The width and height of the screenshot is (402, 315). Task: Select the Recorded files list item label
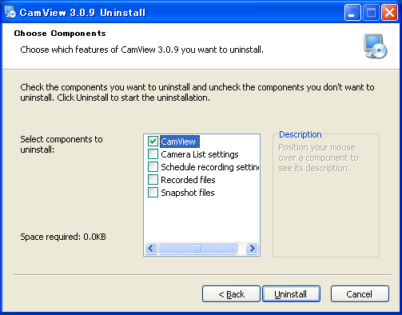tap(188, 180)
